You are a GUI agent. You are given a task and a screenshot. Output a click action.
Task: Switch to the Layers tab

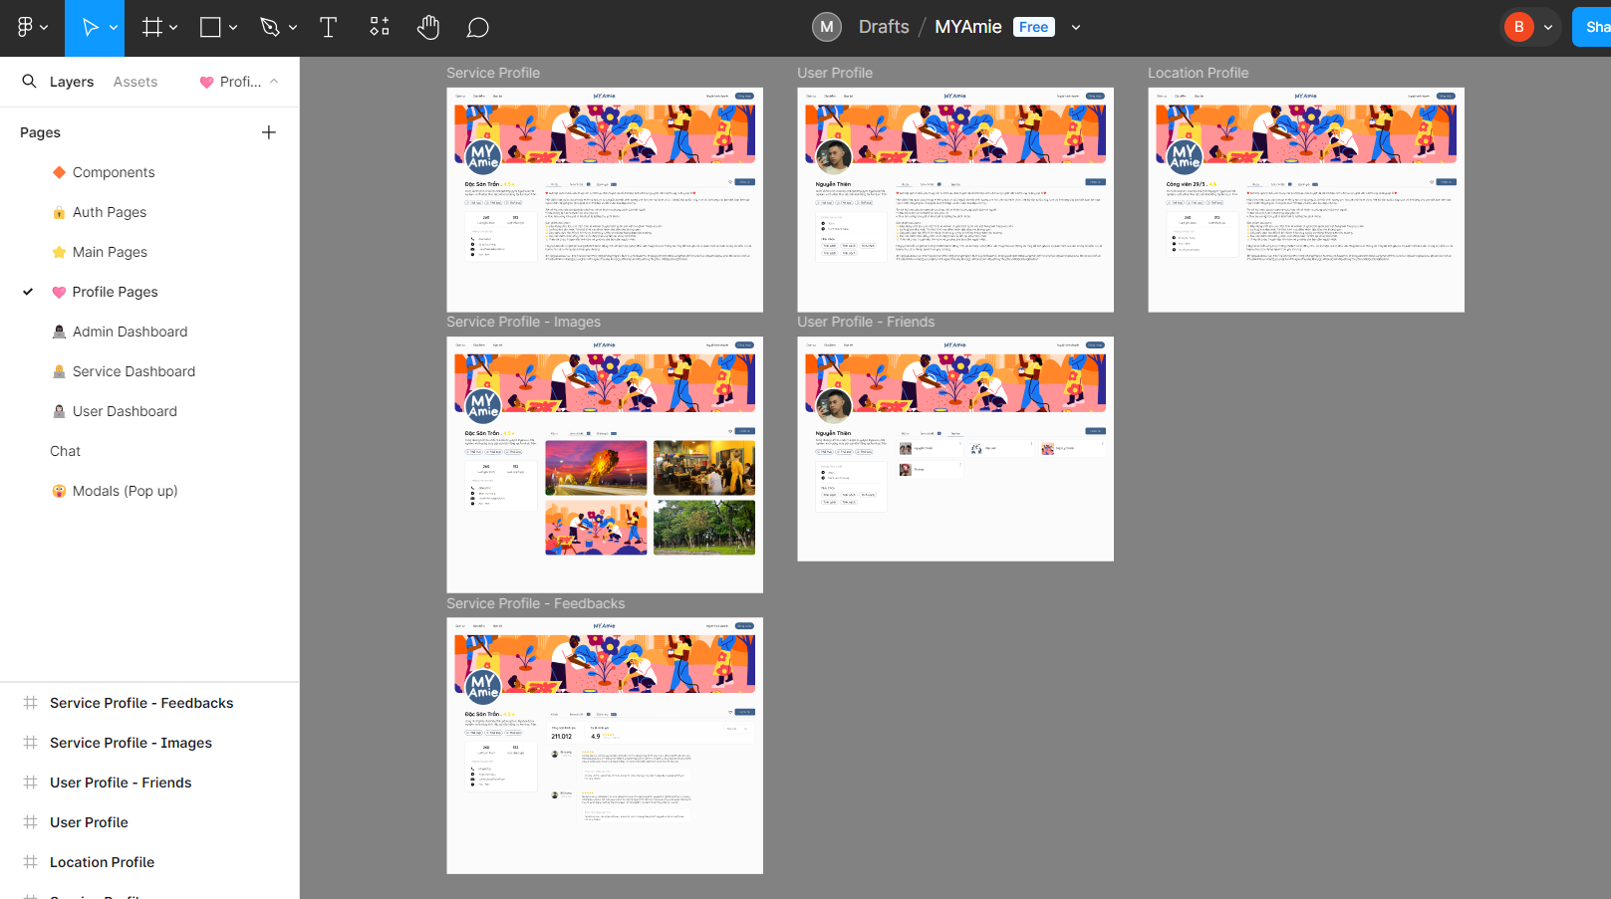tap(72, 82)
